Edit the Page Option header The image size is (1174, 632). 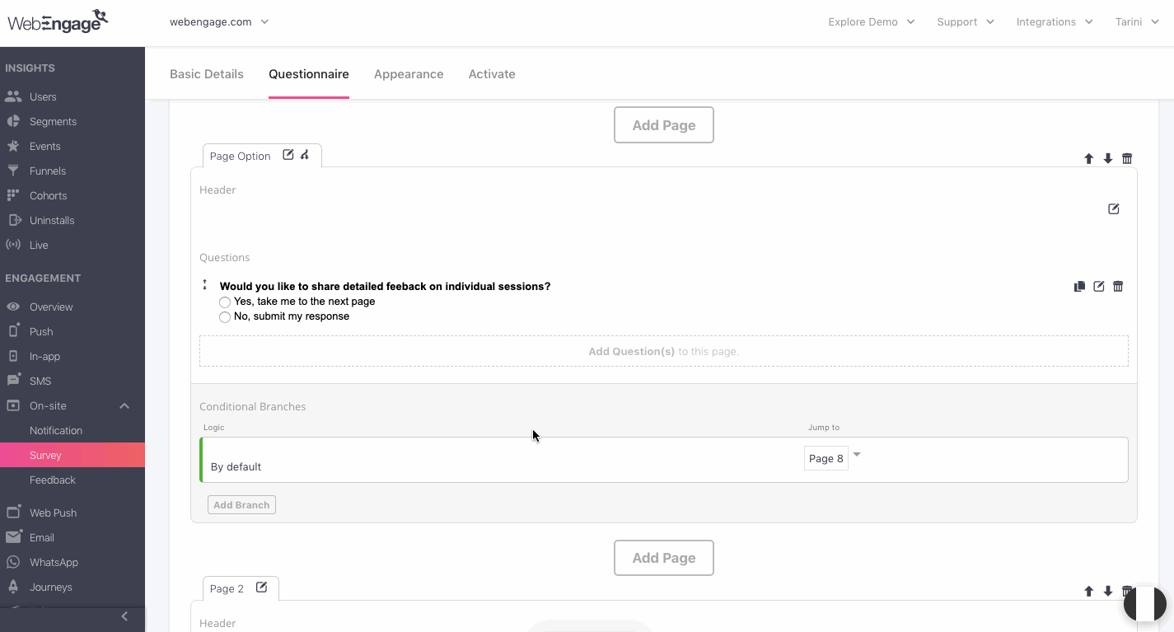click(x=1114, y=209)
